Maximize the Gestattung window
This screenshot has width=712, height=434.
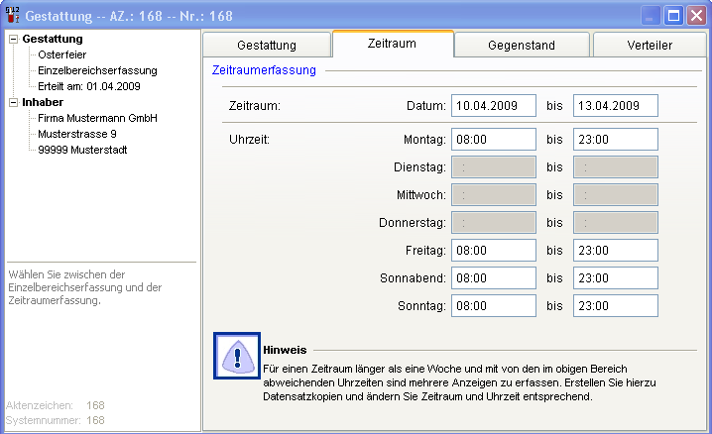click(673, 15)
